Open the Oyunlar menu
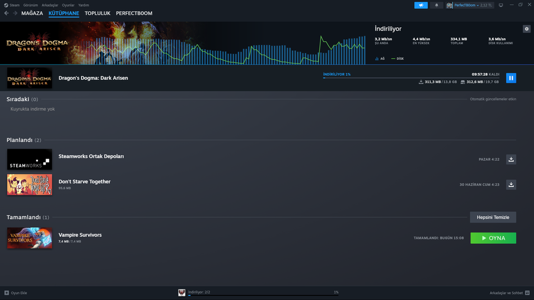Viewport: 534px width, 300px height. tap(68, 5)
